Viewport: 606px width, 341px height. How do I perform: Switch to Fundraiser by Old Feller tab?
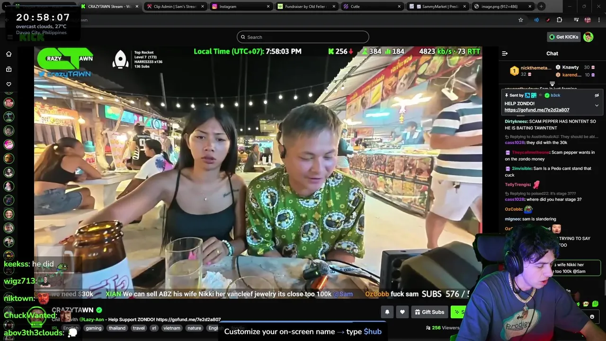tap(306, 7)
